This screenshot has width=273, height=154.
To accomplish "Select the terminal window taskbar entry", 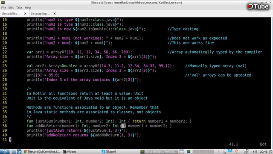I will tap(159, 151).
